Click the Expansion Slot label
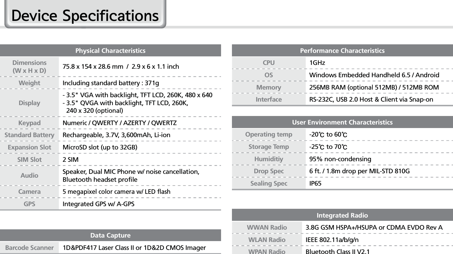Viewport: 453px width, 254px height. 29,147
